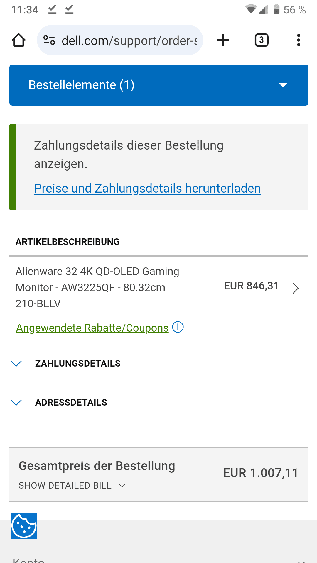Screen dimensions: 317x563
Task: Select the Alienware 32 4K QD-OLED item
Action: tap(97, 288)
